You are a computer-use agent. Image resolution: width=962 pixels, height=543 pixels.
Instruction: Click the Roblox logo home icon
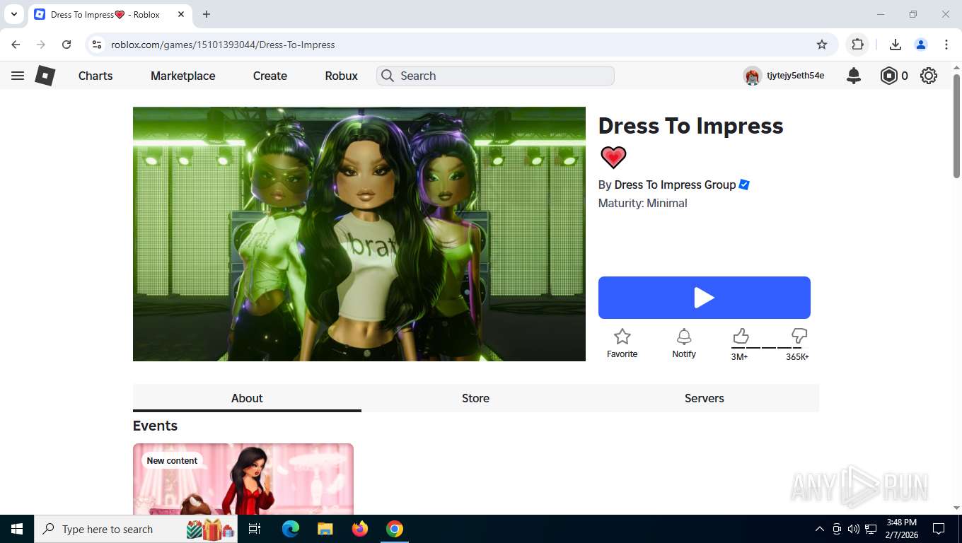point(45,76)
